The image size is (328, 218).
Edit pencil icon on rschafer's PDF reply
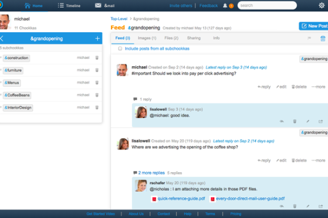pos(308,206)
